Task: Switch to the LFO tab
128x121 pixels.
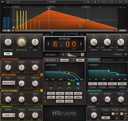Action: [x=121, y=60]
